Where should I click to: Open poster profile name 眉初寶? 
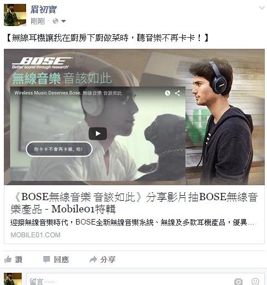point(43,9)
